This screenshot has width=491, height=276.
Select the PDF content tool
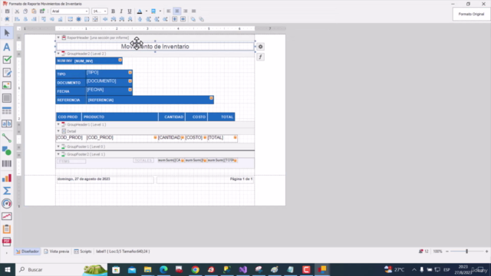7,242
